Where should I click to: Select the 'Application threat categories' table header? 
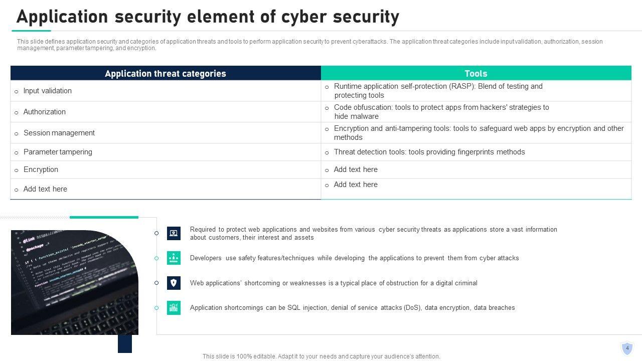[x=166, y=74]
